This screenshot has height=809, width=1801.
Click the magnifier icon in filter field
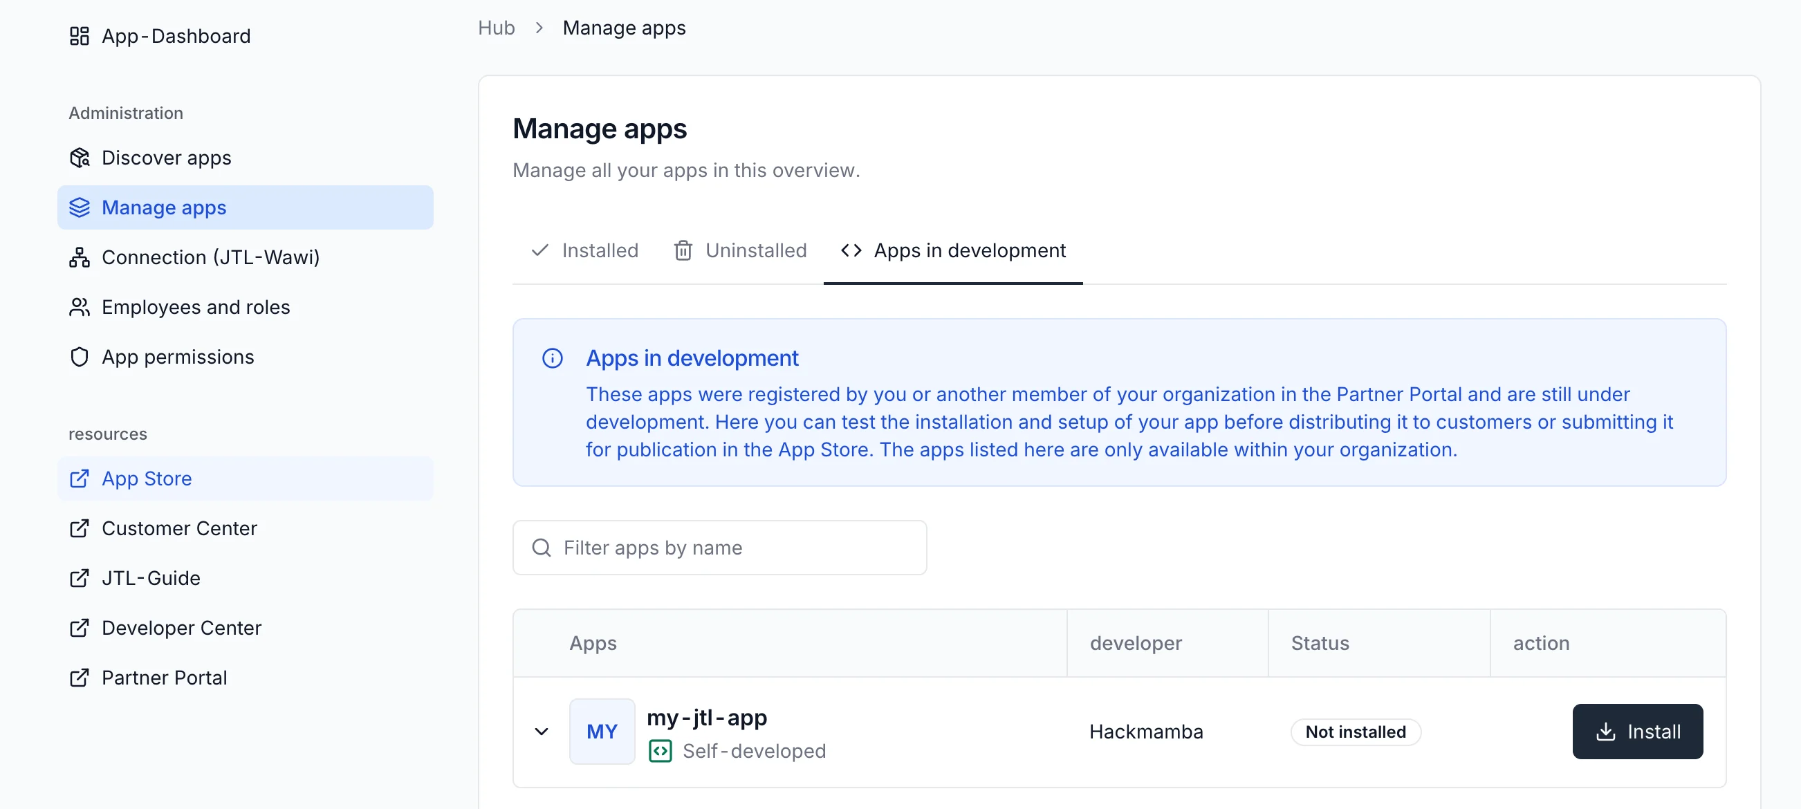pyautogui.click(x=542, y=547)
